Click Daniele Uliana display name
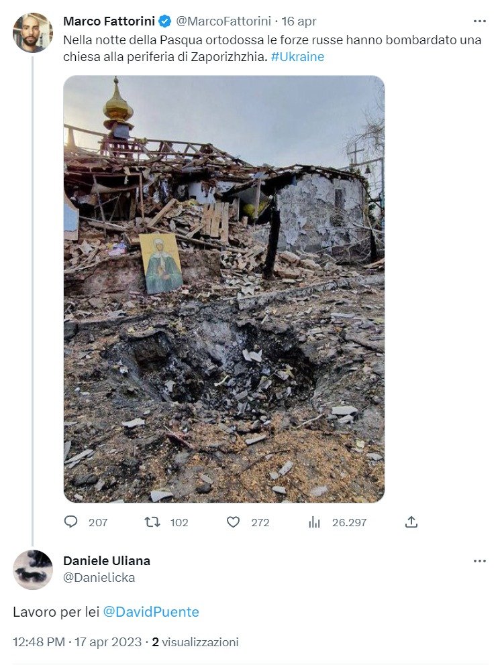This screenshot has width=500, height=667. (x=107, y=560)
